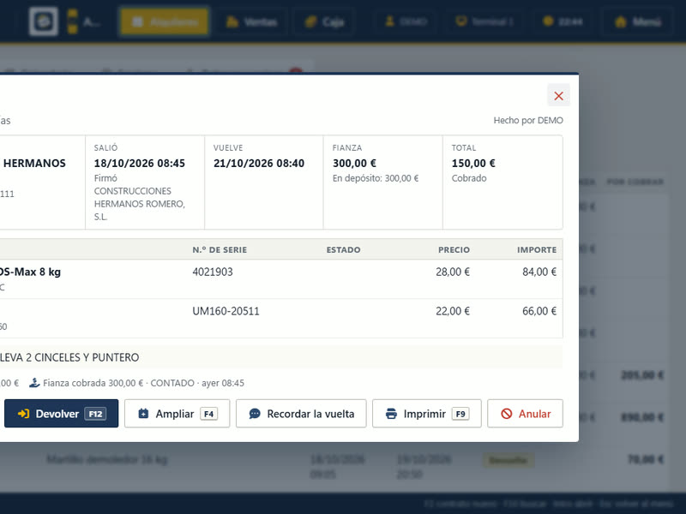Click the PRECIO column header
Image resolution: width=686 pixels, height=514 pixels.
pos(454,250)
